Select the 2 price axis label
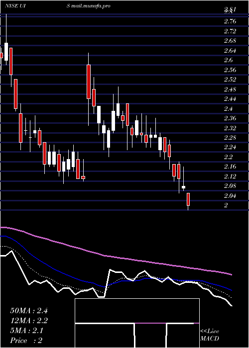This screenshot has width=249, height=348. tap(226, 205)
